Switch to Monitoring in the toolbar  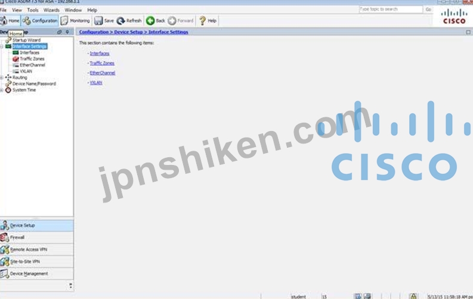75,21
